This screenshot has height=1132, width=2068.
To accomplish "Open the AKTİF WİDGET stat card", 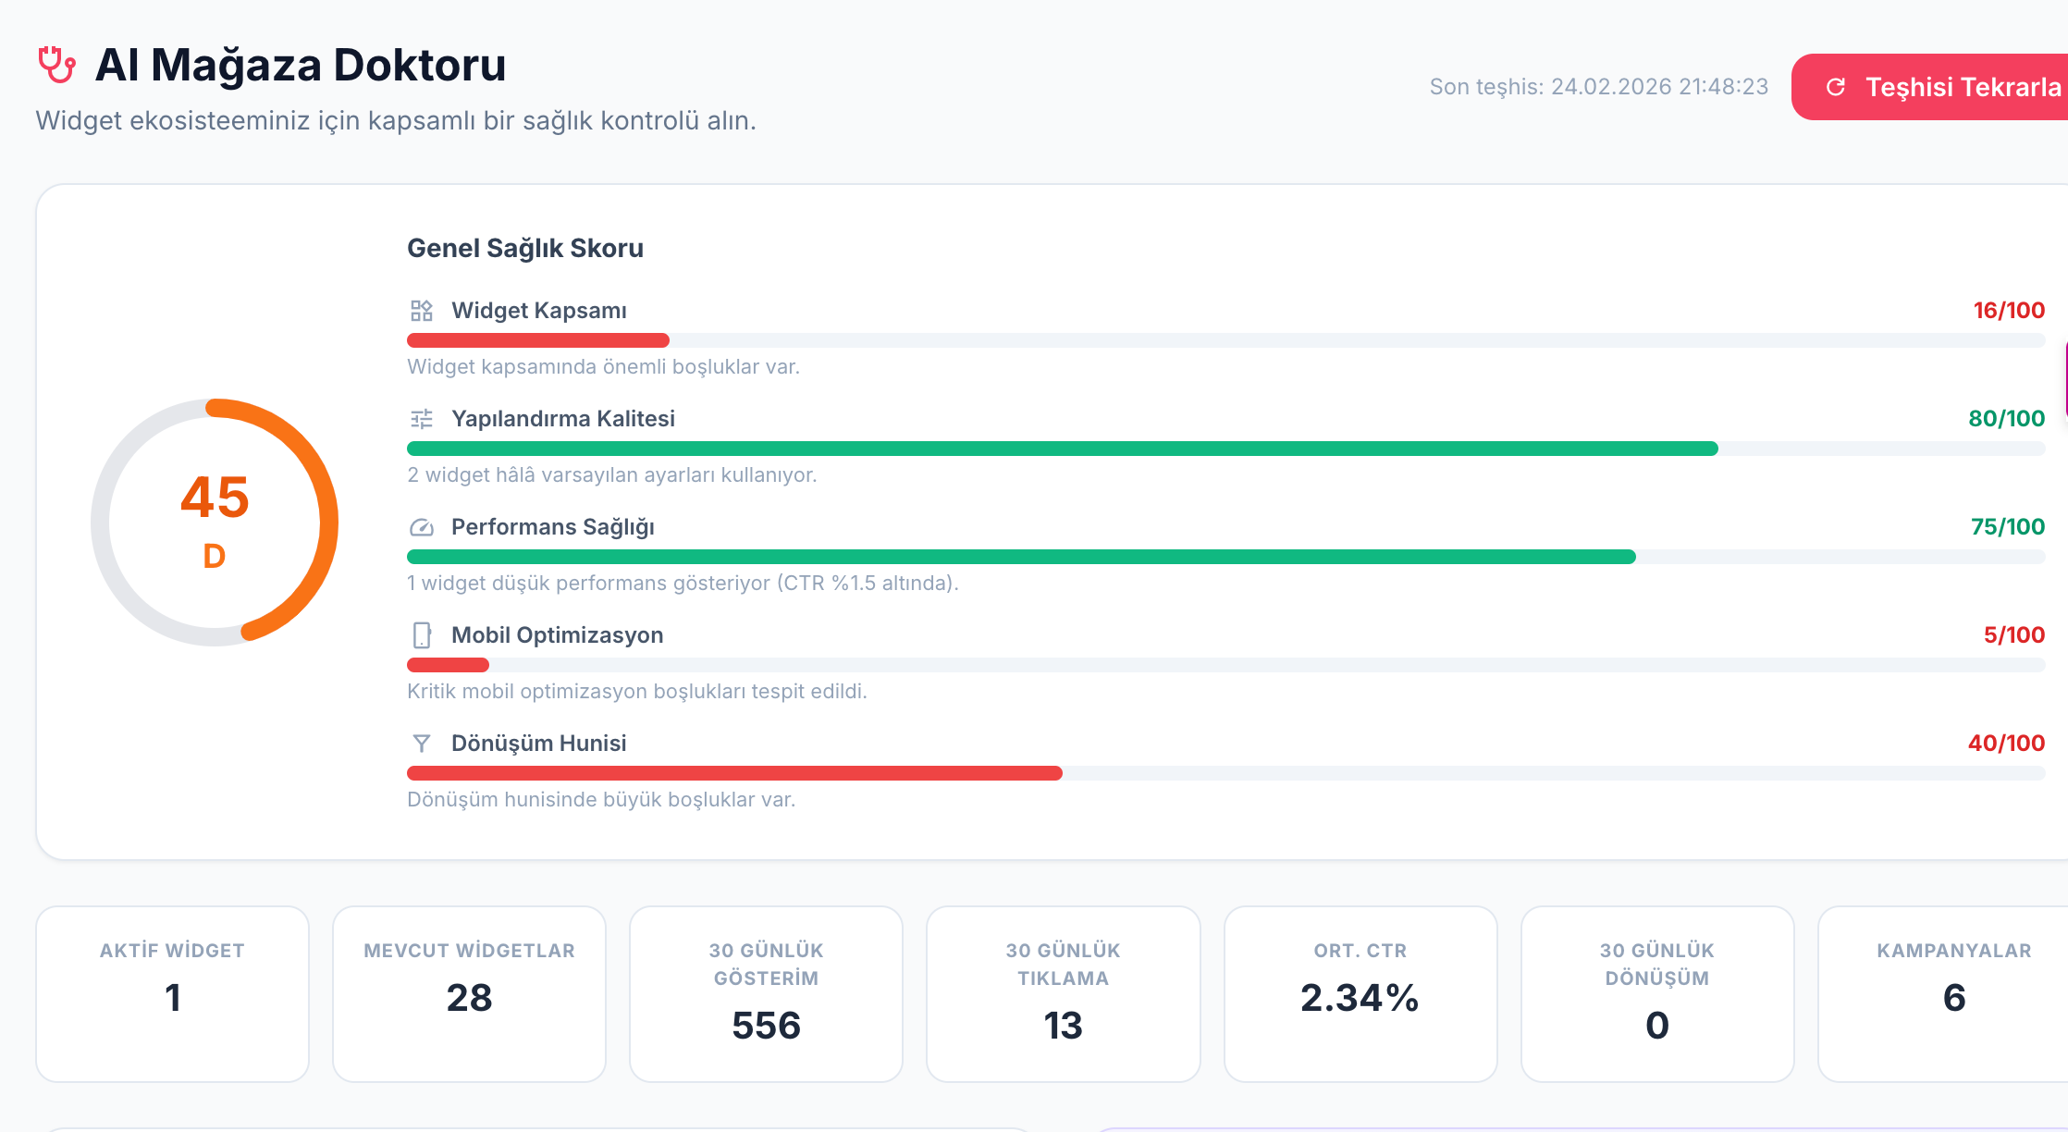I will (x=172, y=993).
